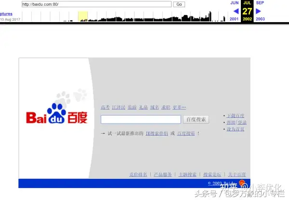The width and height of the screenshot is (289, 200).
Task: Open the 旅游 hot search link
Action: pos(132,107)
